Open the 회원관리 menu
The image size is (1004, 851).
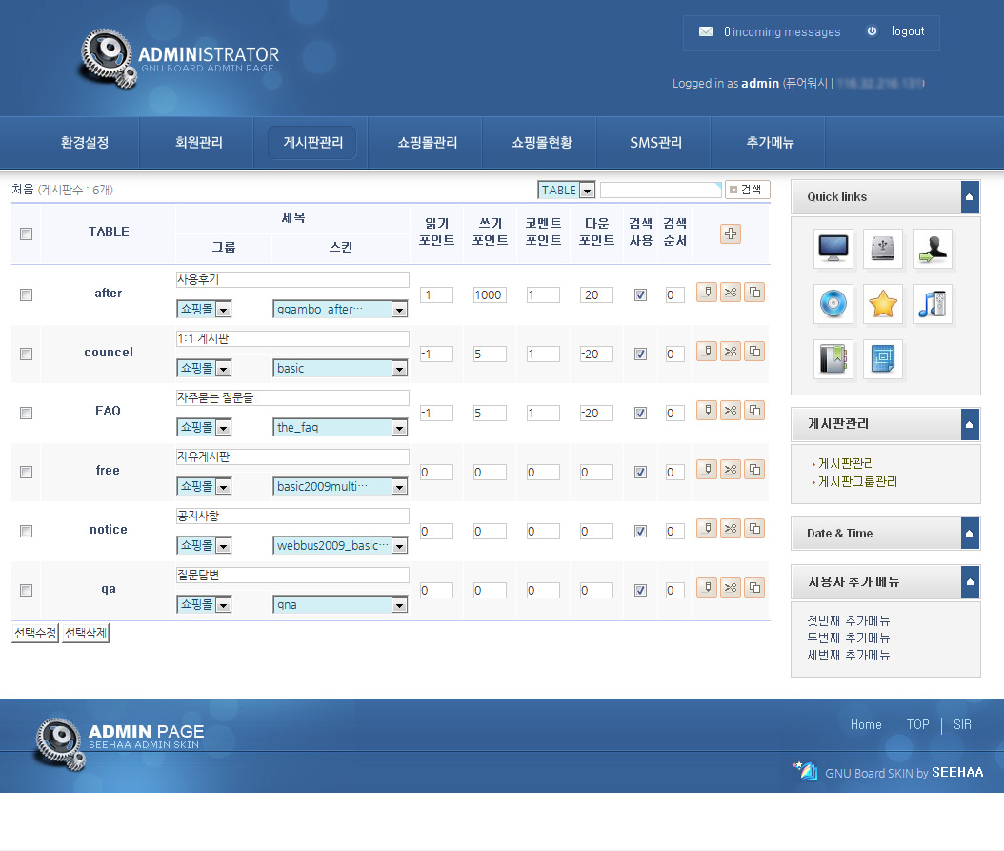point(198,143)
